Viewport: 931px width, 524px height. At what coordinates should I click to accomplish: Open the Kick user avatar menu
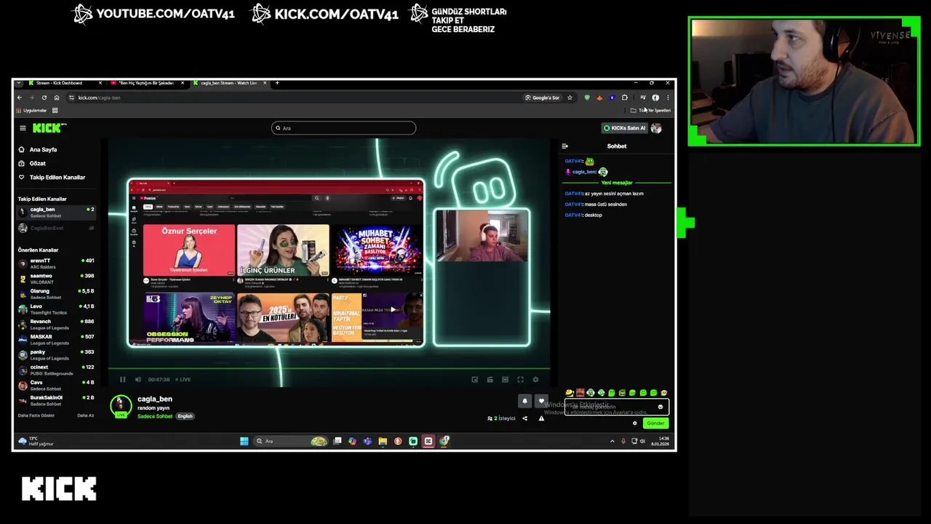(656, 128)
